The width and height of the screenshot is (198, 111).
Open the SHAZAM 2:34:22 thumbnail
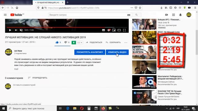[144, 97]
